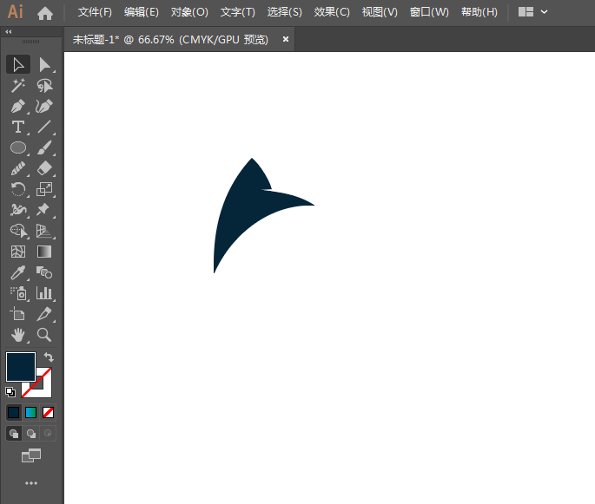
Task: Pick the Ellipse tool
Action: pyautogui.click(x=17, y=147)
